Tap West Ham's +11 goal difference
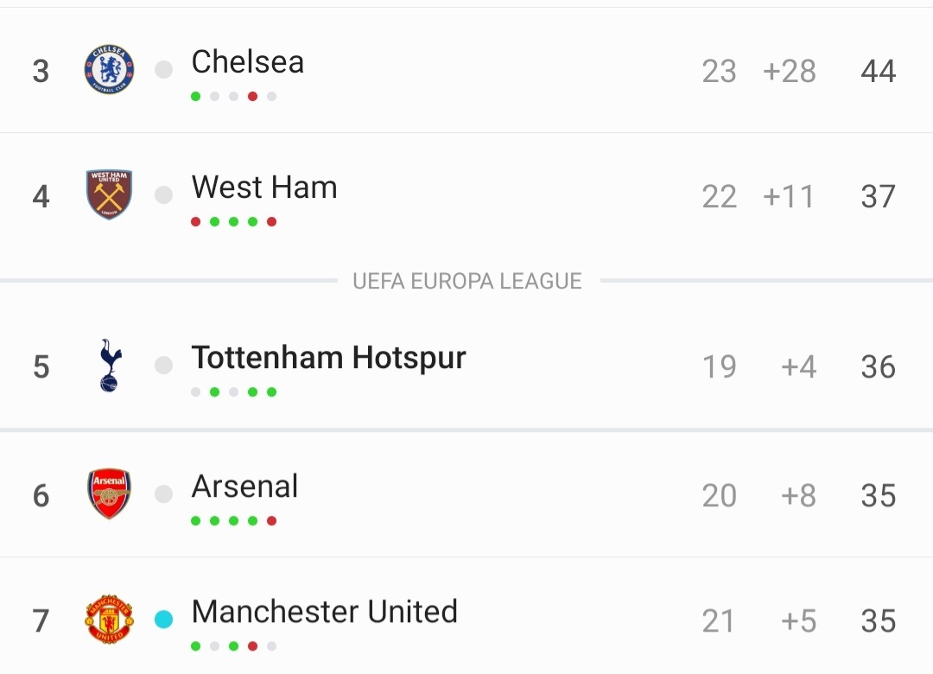Screen dimensions: 933x674 click(789, 196)
